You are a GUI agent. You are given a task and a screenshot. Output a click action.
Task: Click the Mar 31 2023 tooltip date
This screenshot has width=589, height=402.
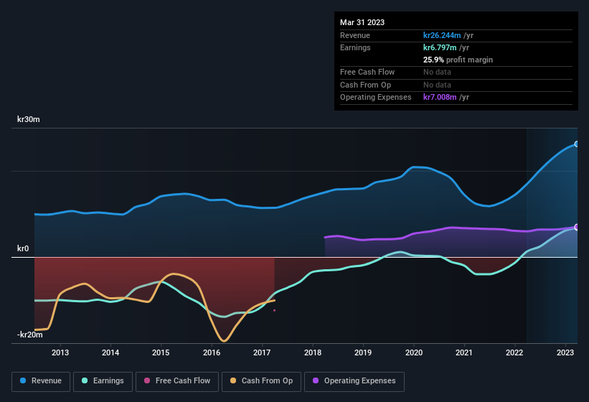point(362,22)
